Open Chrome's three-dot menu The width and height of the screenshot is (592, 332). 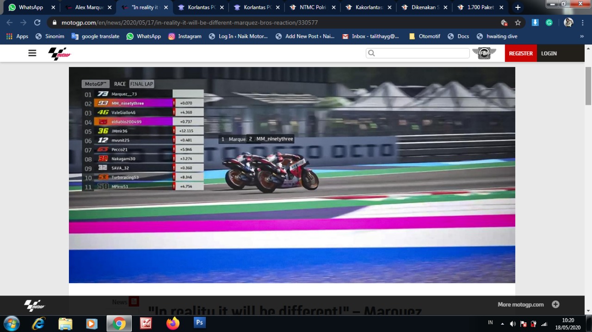pos(582,23)
